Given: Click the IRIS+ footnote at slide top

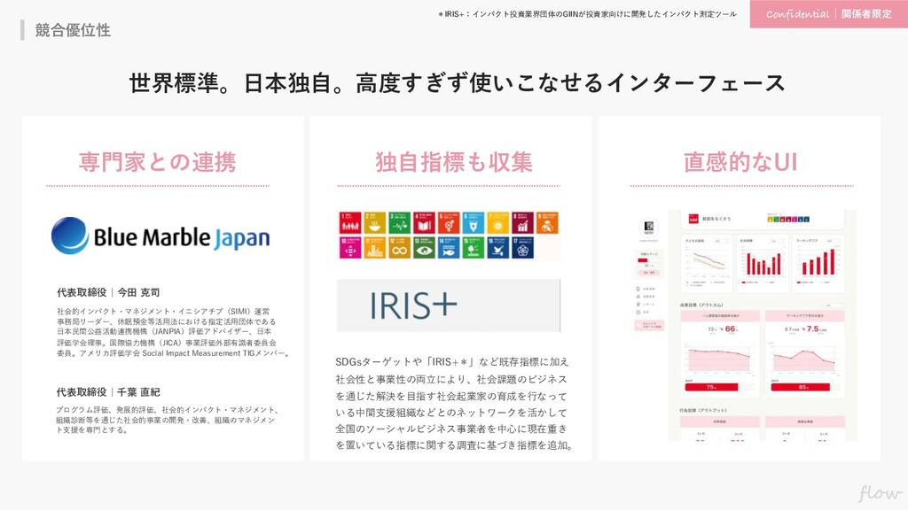Looking at the screenshot, I should pyautogui.click(x=587, y=14).
